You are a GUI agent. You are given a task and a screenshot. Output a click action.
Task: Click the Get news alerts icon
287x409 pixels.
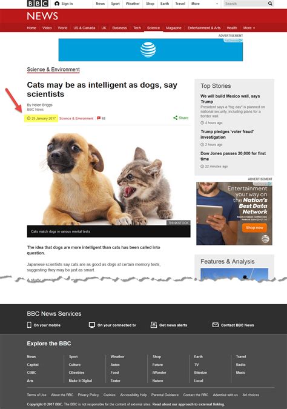tap(154, 325)
